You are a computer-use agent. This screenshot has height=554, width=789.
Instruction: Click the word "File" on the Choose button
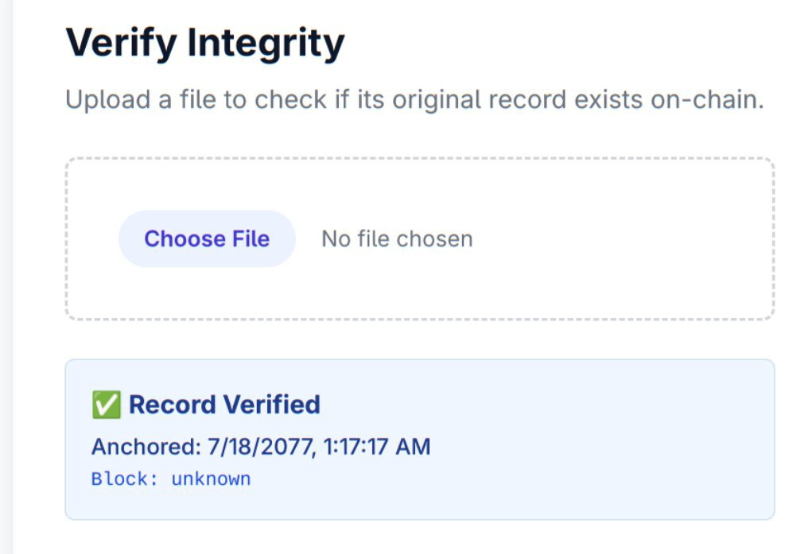point(251,238)
